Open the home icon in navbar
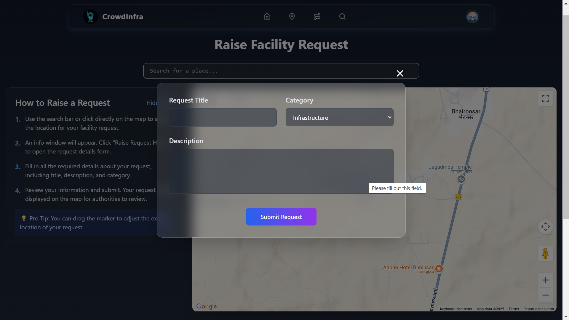 click(267, 17)
